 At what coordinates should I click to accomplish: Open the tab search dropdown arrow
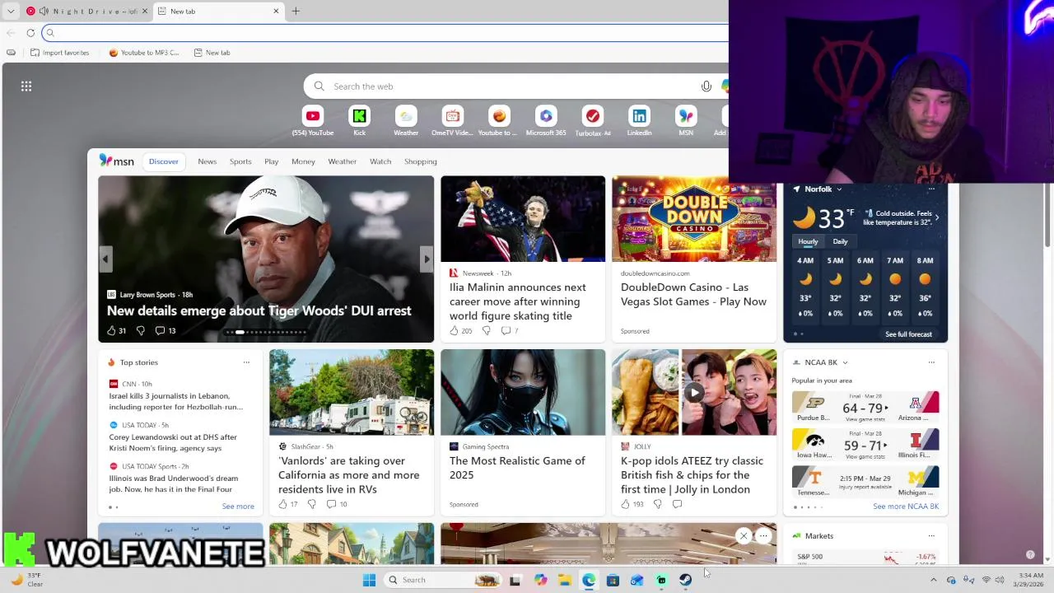click(x=11, y=12)
